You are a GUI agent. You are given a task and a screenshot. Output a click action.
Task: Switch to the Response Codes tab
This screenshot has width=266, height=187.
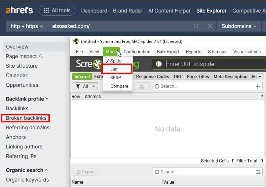(x=152, y=77)
